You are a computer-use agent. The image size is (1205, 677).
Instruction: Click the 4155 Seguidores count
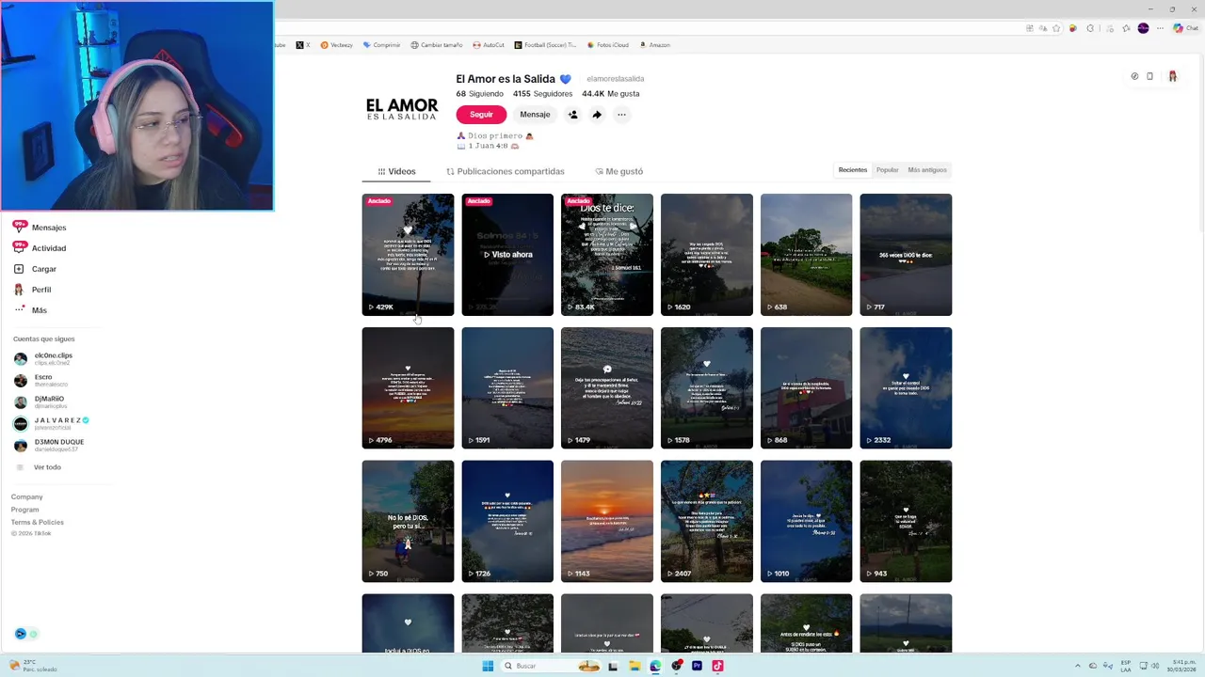click(542, 94)
